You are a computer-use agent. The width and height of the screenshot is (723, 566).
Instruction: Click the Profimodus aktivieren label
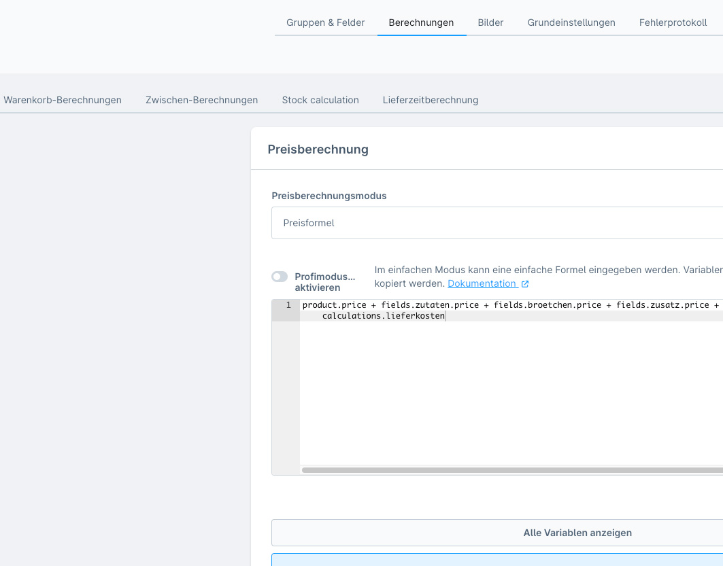point(324,282)
